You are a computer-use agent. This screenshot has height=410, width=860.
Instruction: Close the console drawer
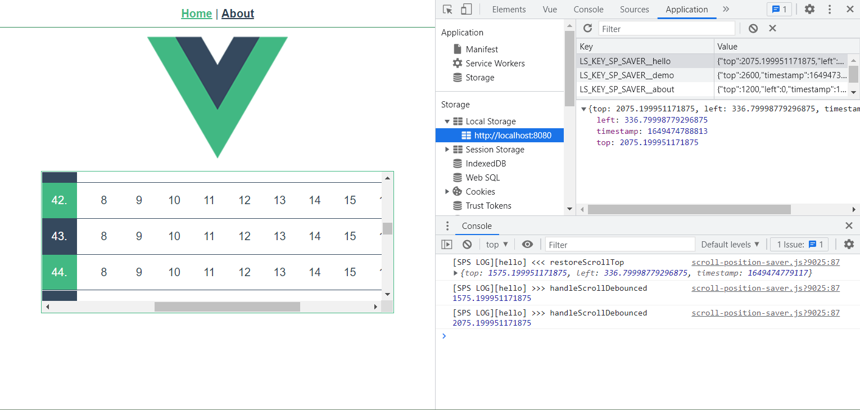tap(849, 226)
